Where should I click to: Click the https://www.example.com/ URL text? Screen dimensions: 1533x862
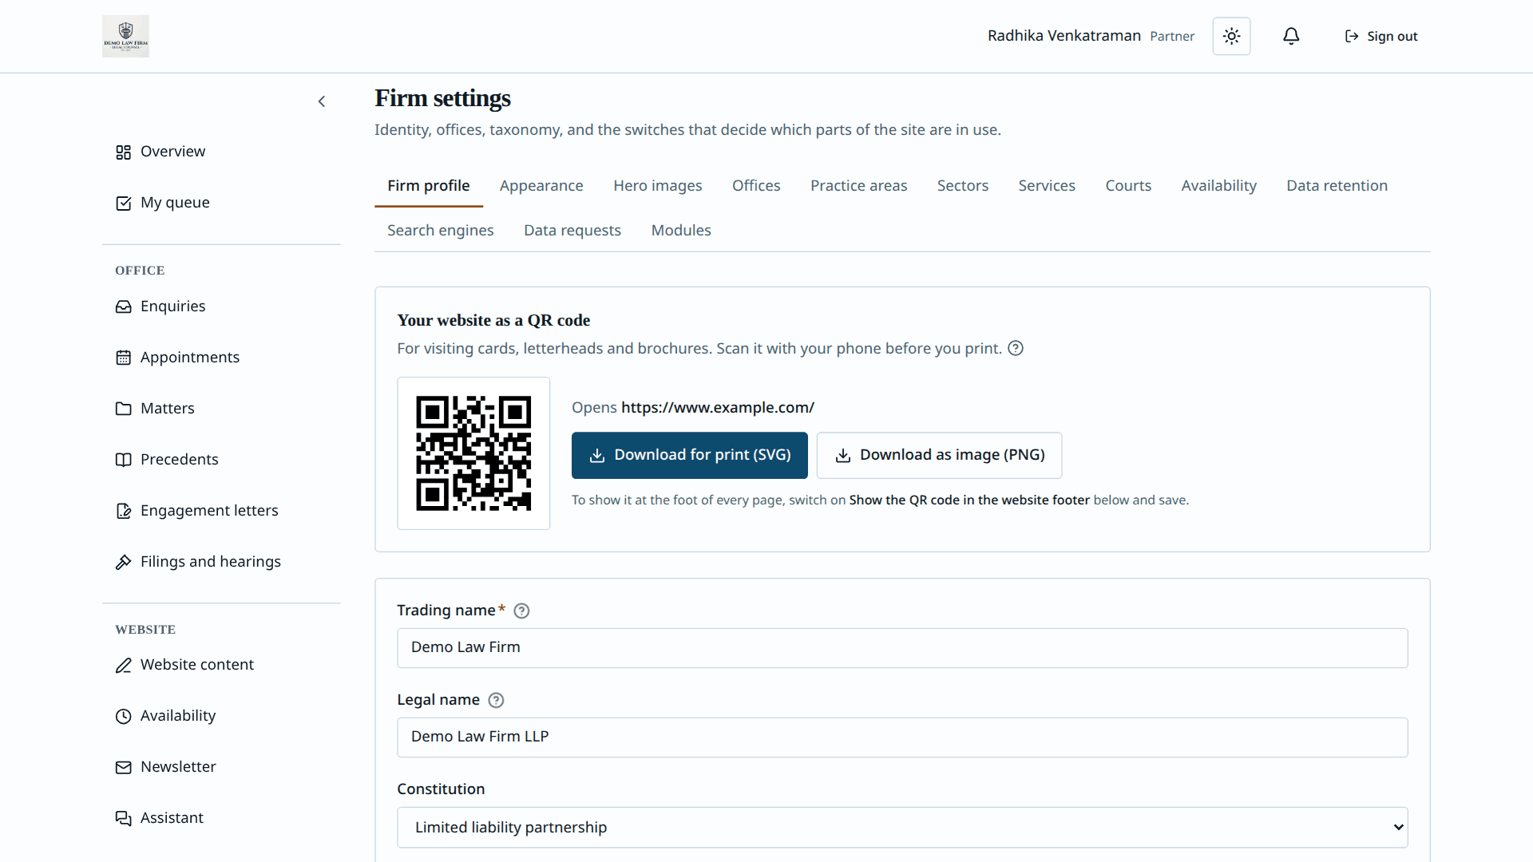[718, 408]
